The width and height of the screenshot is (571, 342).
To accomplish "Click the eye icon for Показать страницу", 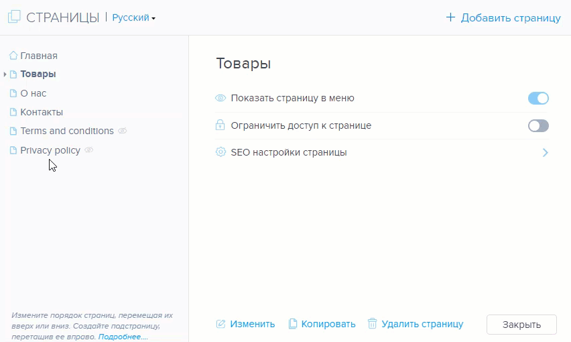I will click(x=220, y=98).
